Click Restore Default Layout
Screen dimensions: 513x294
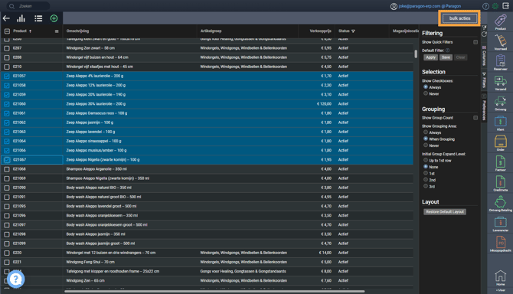445,211
